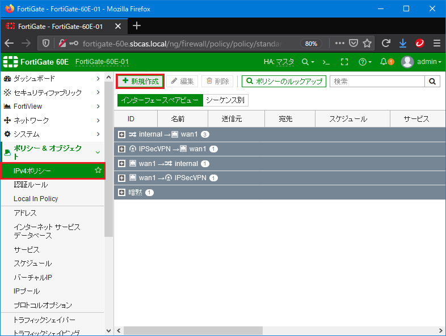Image resolution: width=446 pixels, height=336 pixels.
Task: Open the help question mark menu
Action: pyautogui.click(x=365, y=62)
